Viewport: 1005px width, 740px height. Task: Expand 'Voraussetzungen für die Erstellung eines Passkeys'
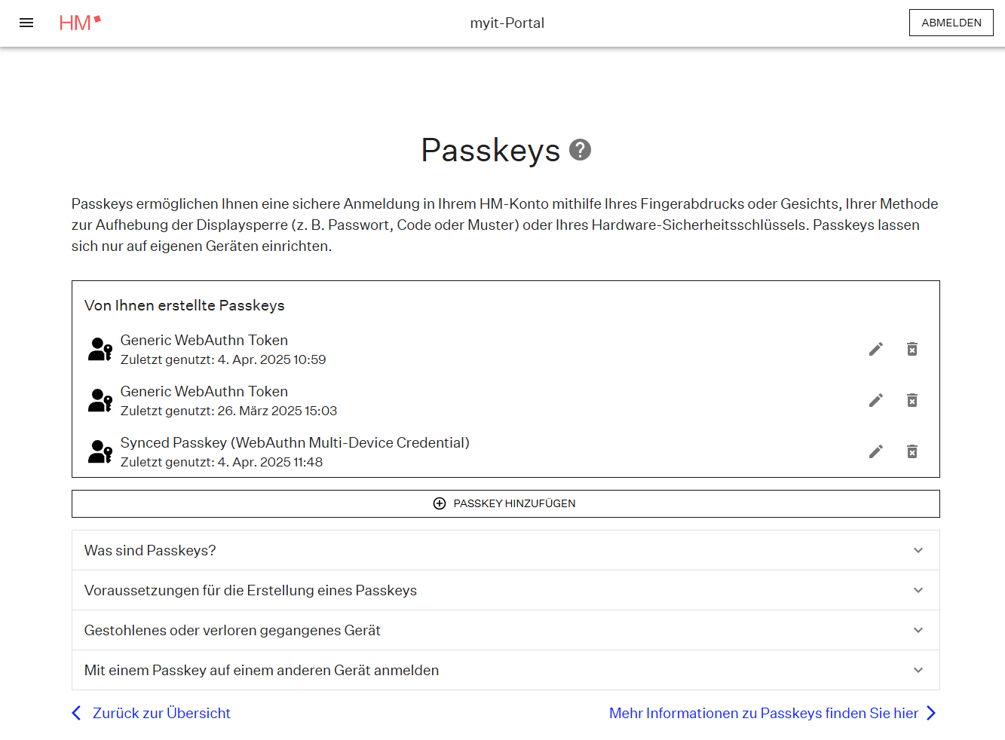point(505,590)
